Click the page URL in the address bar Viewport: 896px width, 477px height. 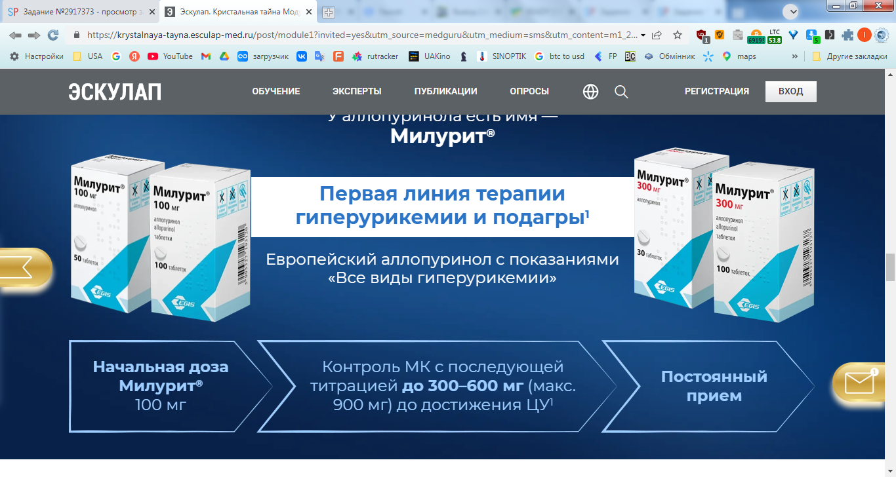pyautogui.click(x=361, y=35)
